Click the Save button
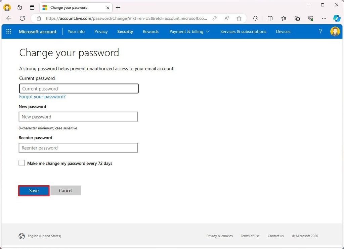The height and width of the screenshot is (249, 344). click(34, 190)
